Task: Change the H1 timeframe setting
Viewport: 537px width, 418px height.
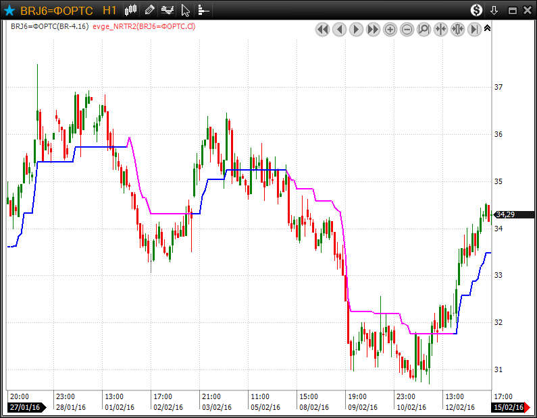Action: click(109, 10)
